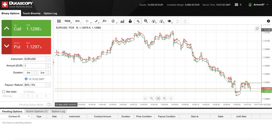Open the cloud download menu
Viewport: 272px width, 140px height.
[162, 21]
